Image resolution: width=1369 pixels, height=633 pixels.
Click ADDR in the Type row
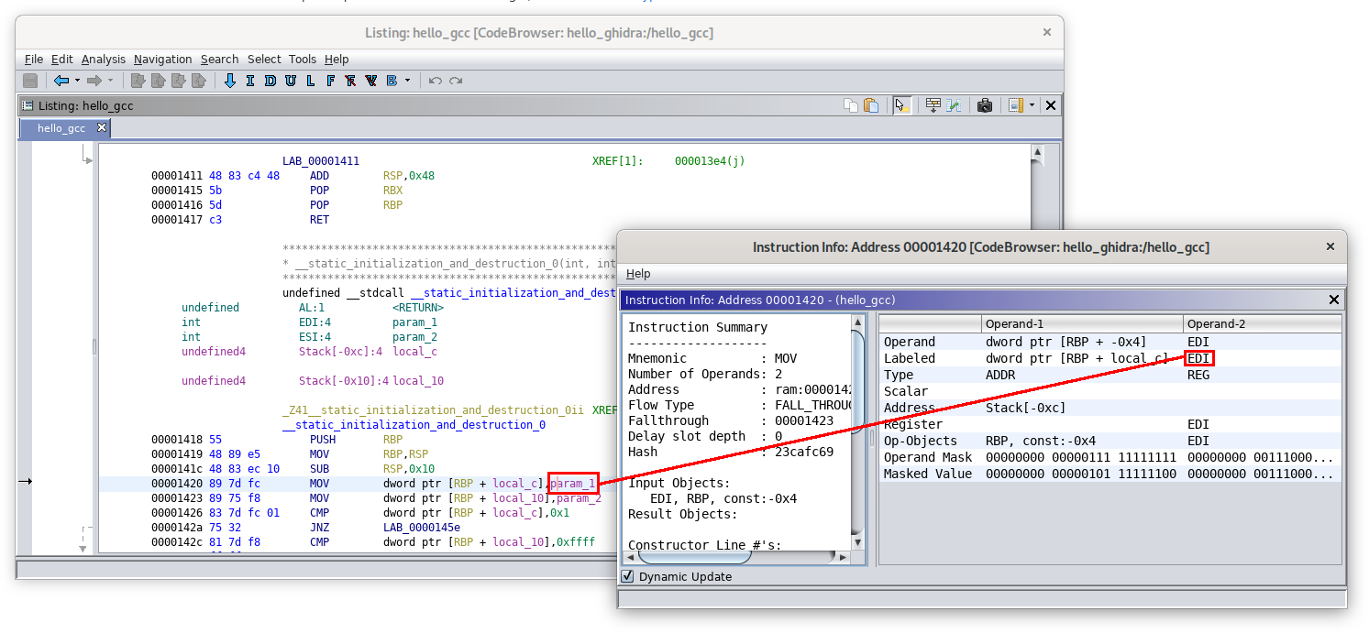click(1000, 375)
